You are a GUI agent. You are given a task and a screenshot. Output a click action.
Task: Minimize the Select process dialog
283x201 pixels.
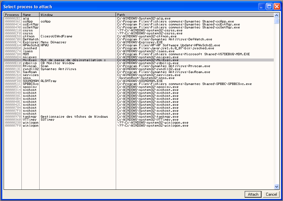tap(262, 7)
